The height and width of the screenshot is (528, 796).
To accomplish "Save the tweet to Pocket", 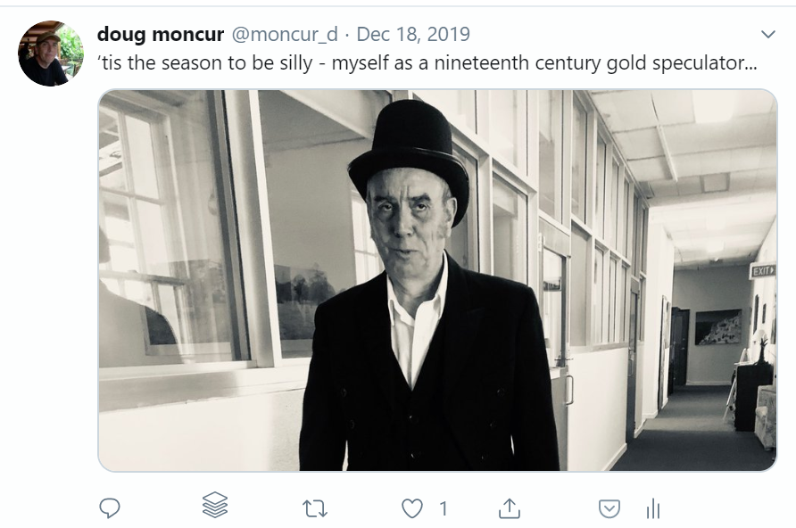I will (x=609, y=508).
